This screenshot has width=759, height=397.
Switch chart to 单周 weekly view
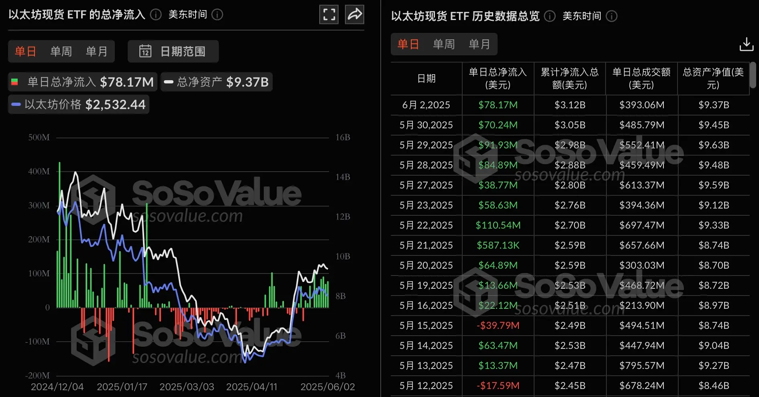60,51
